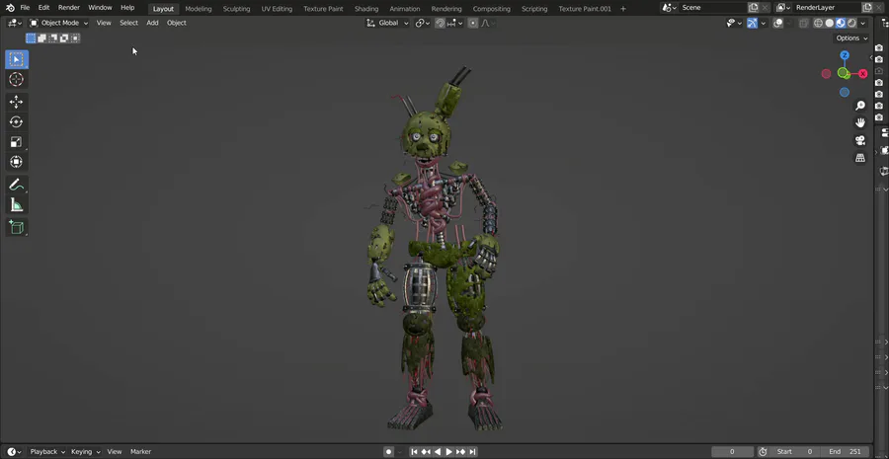Screen dimensions: 889x459
Task: Open the editor type dropdown
Action: 15,24
